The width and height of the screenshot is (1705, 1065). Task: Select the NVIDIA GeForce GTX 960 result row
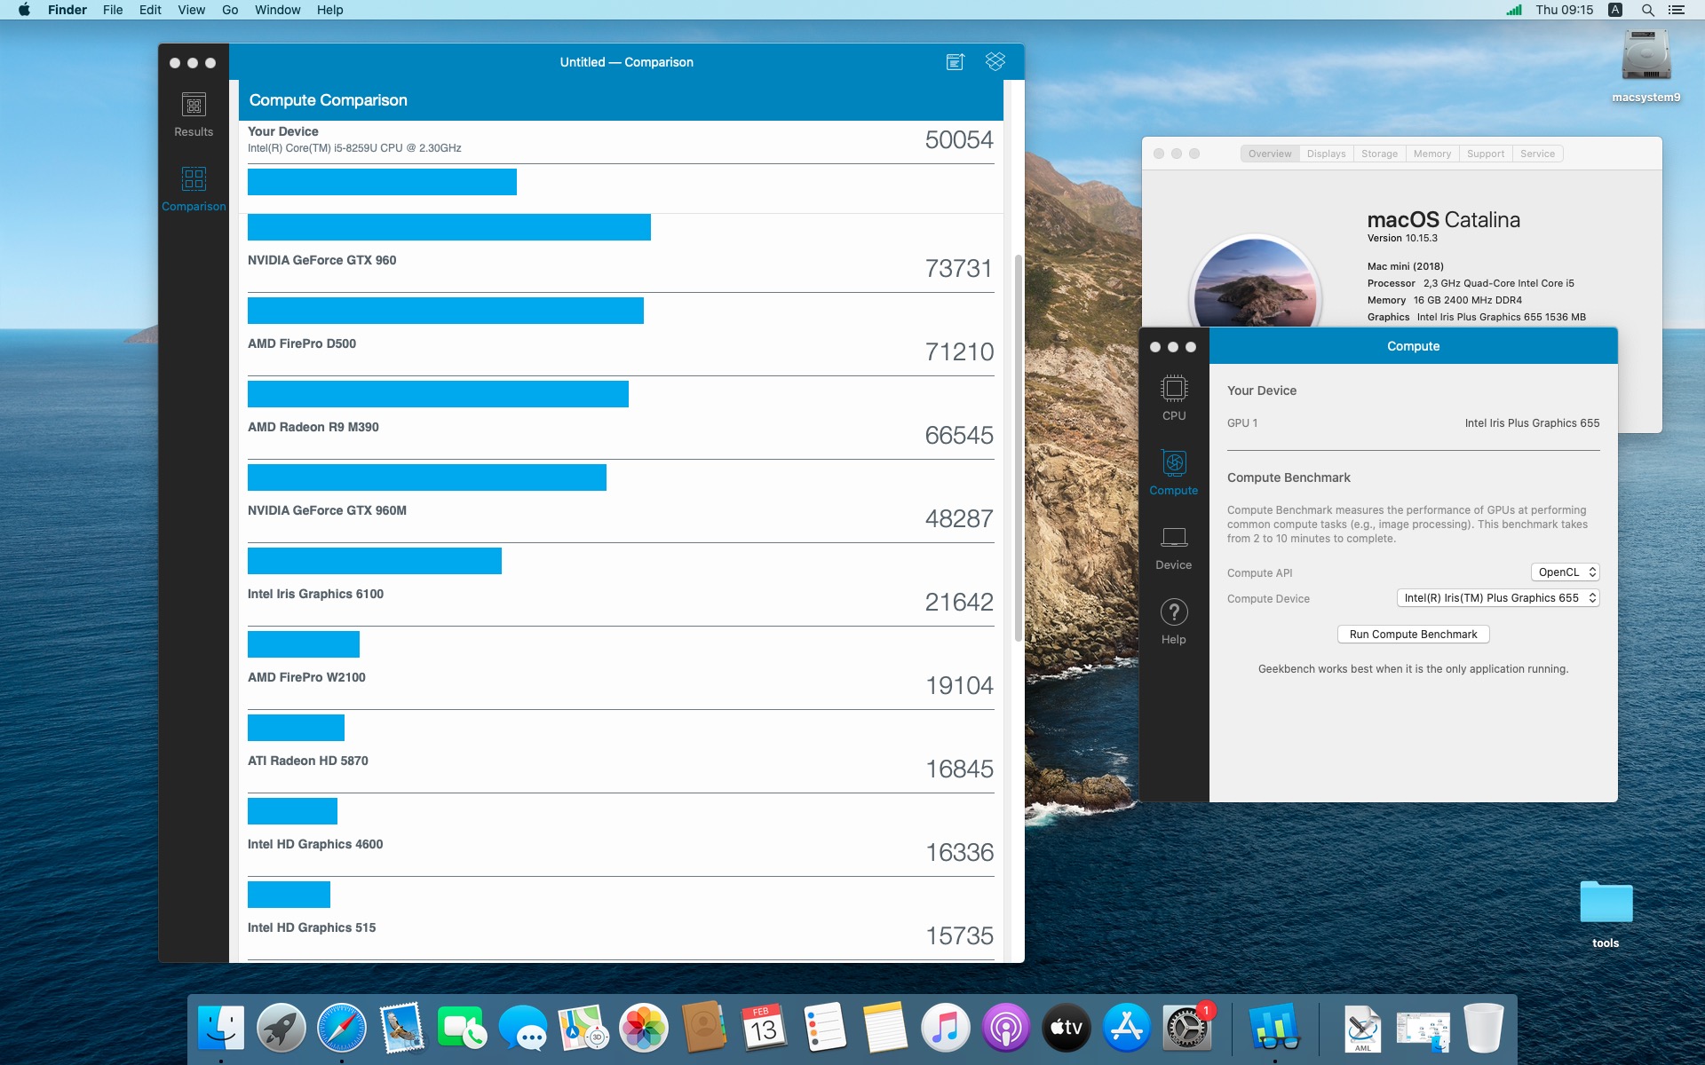point(621,255)
